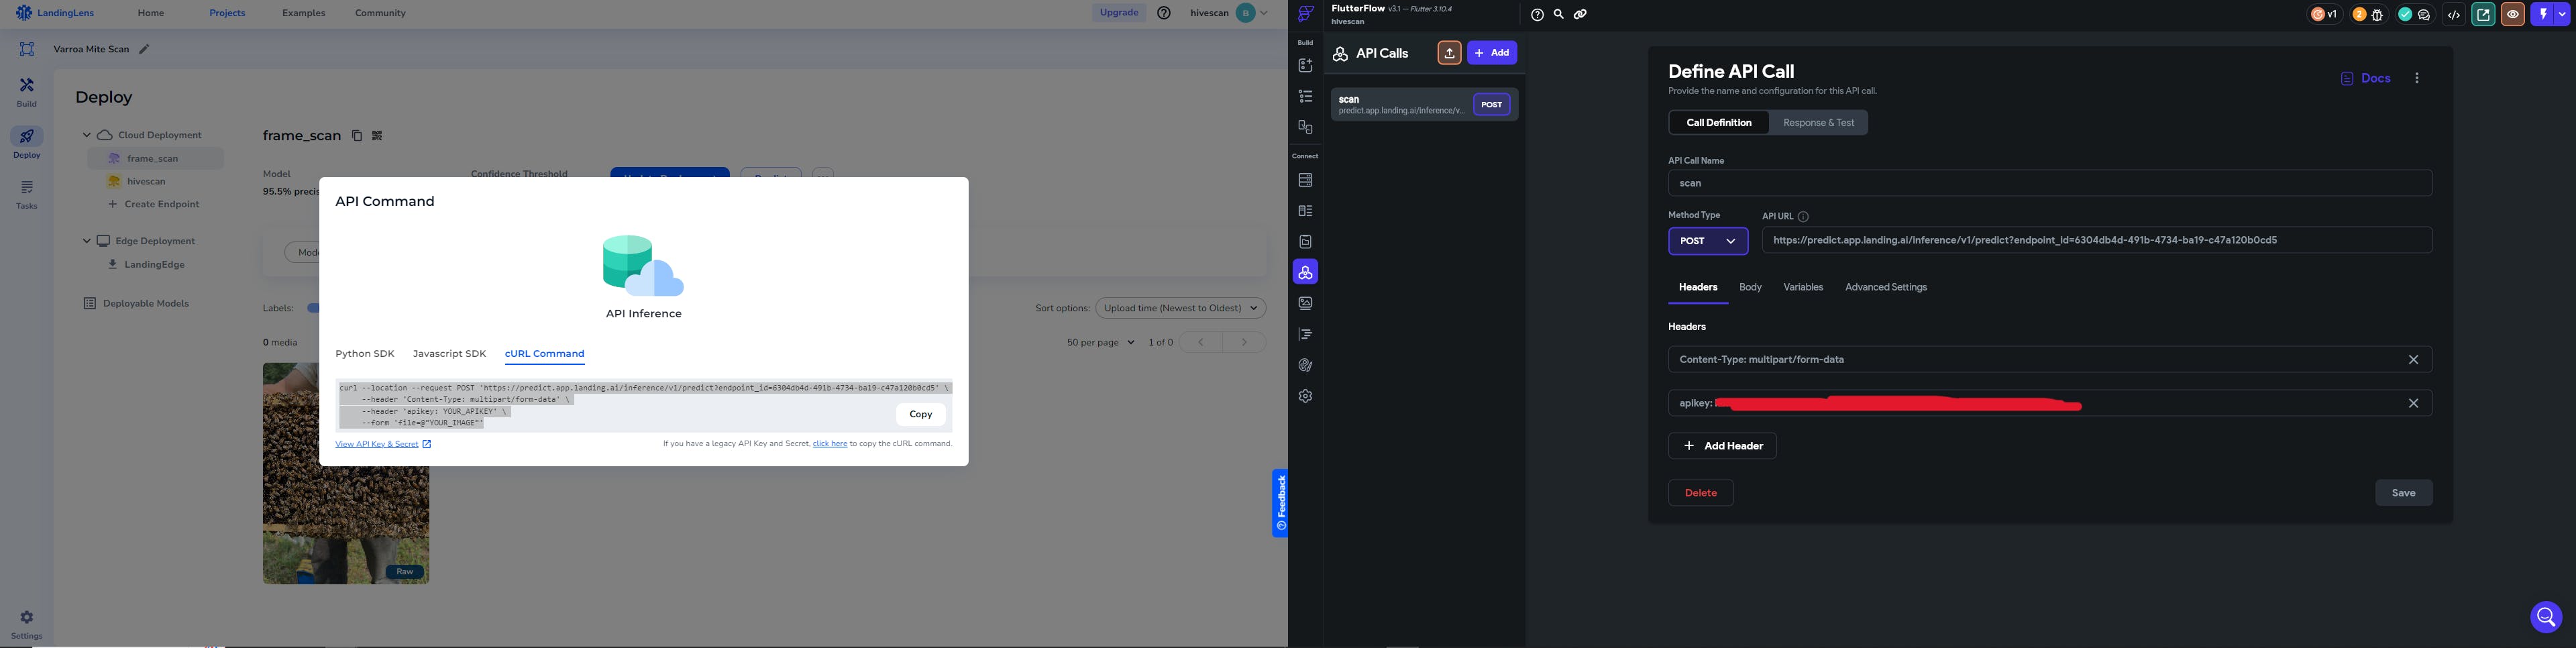2576x648 pixels.
Task: Open FlutterFlow app state folder icon
Action: [x=1305, y=242]
